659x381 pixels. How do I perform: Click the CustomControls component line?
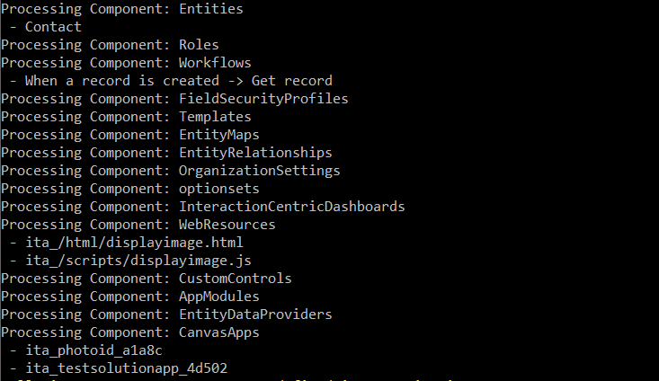(x=147, y=279)
